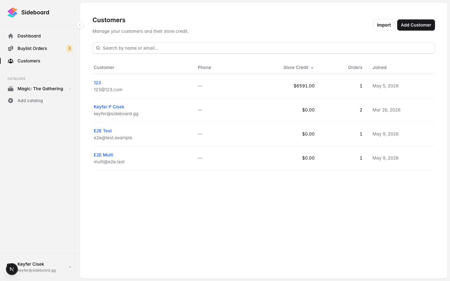Click the search magnifier icon
The width and height of the screenshot is (450, 281).
tap(98, 48)
